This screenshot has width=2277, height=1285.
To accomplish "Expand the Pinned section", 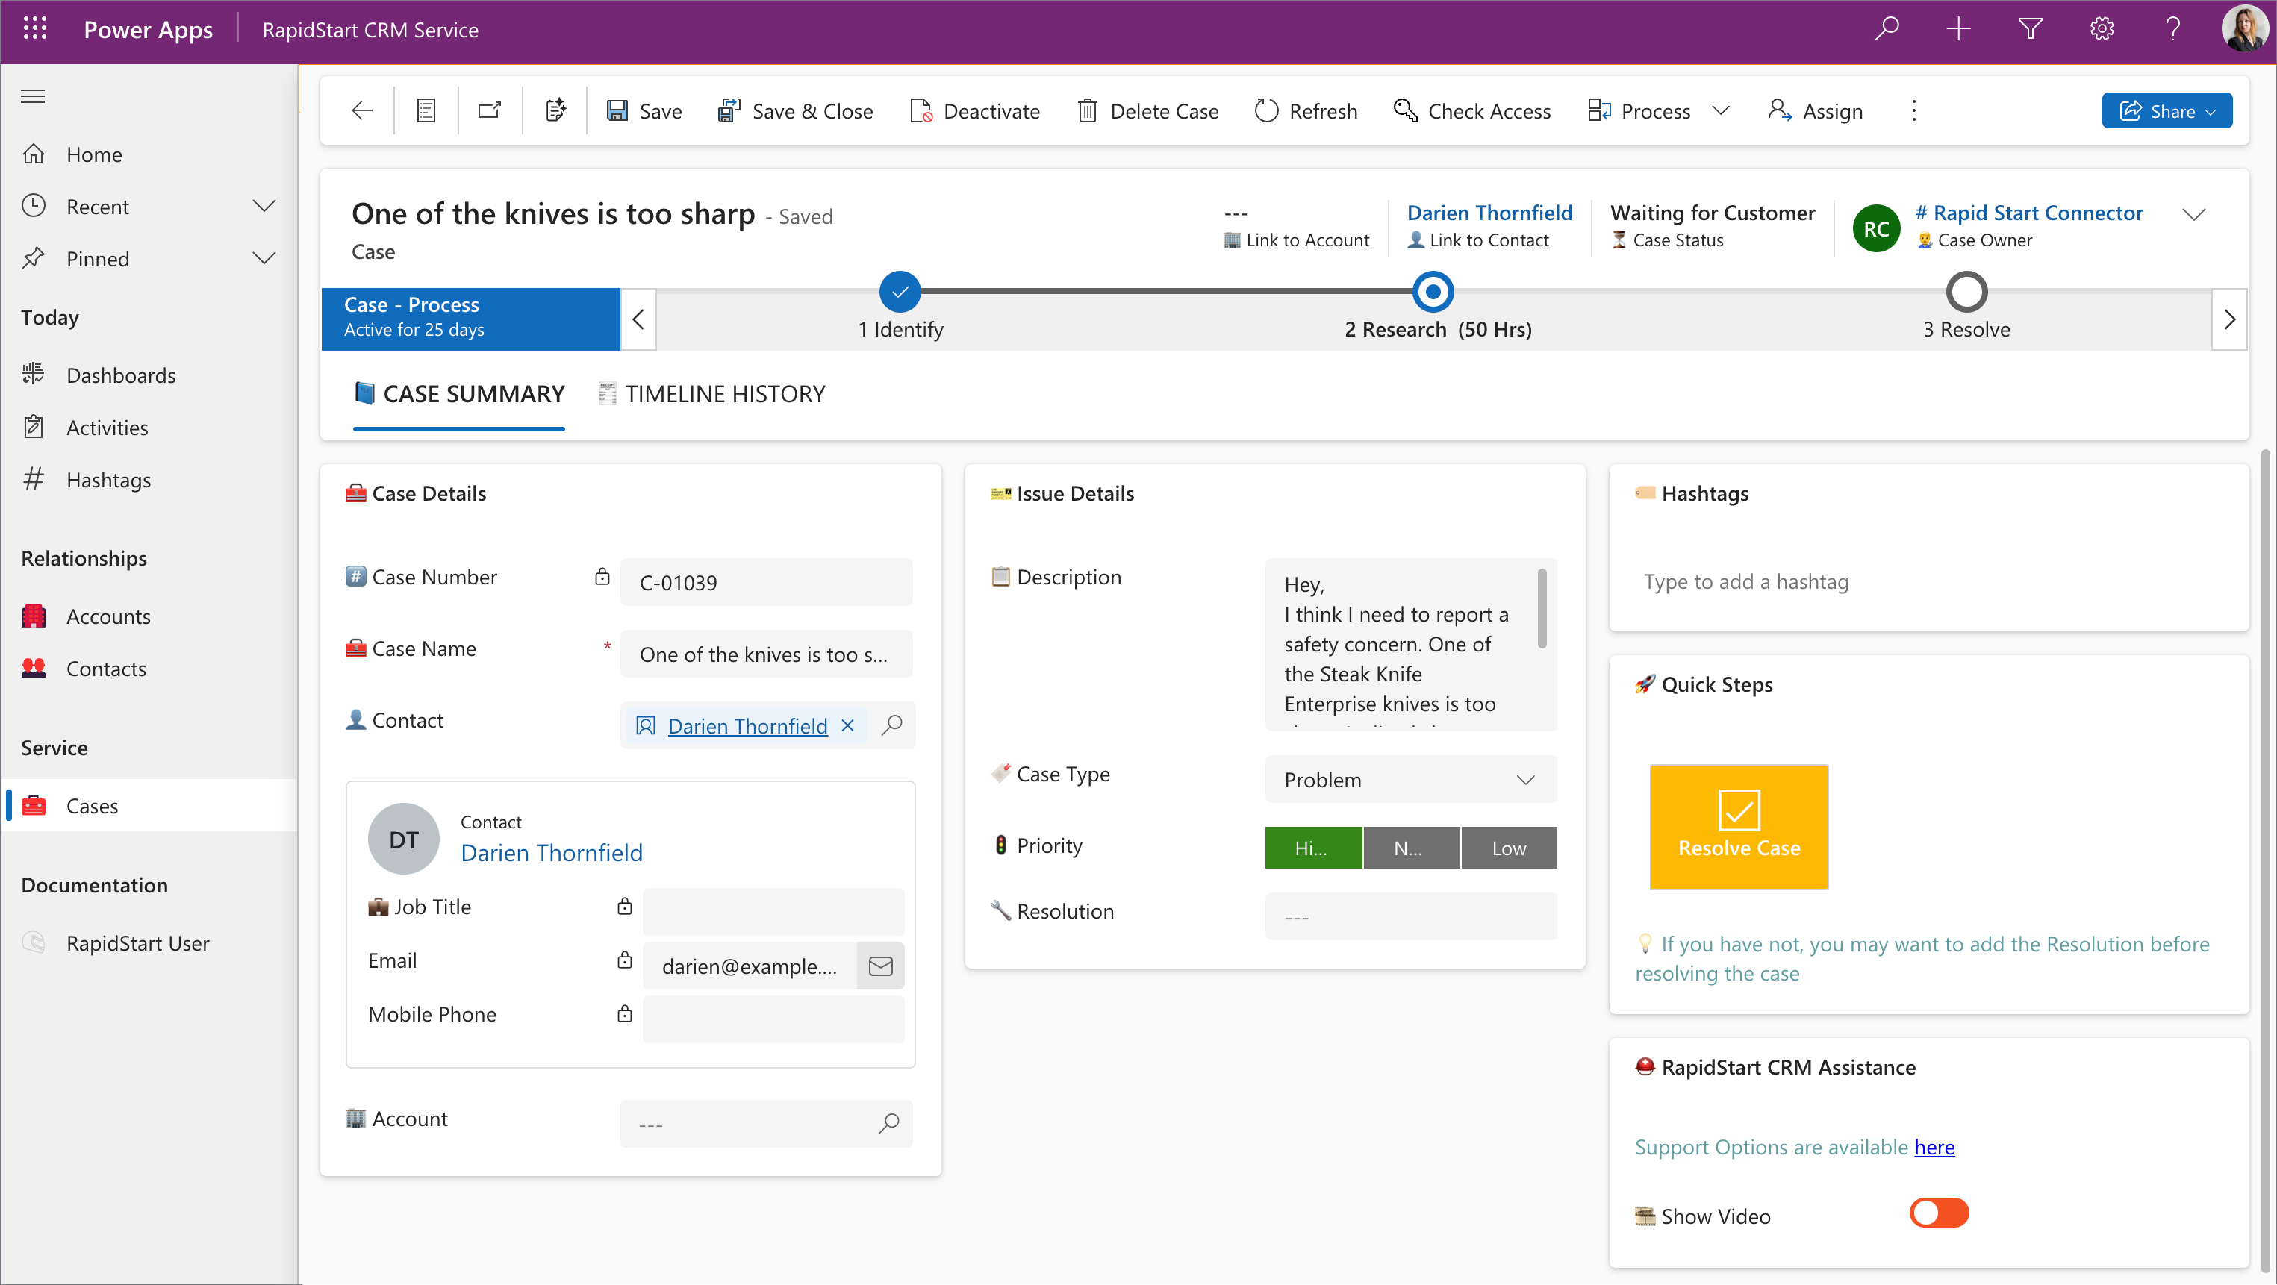I will point(264,258).
